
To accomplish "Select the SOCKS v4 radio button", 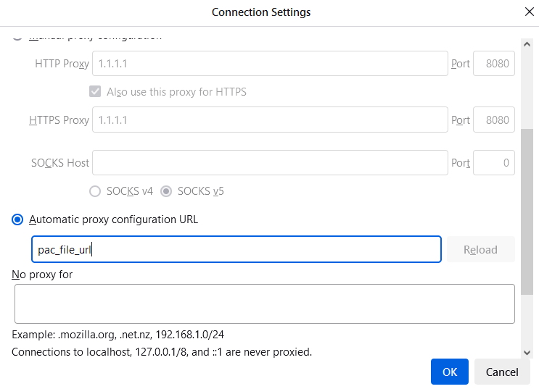I will point(95,191).
